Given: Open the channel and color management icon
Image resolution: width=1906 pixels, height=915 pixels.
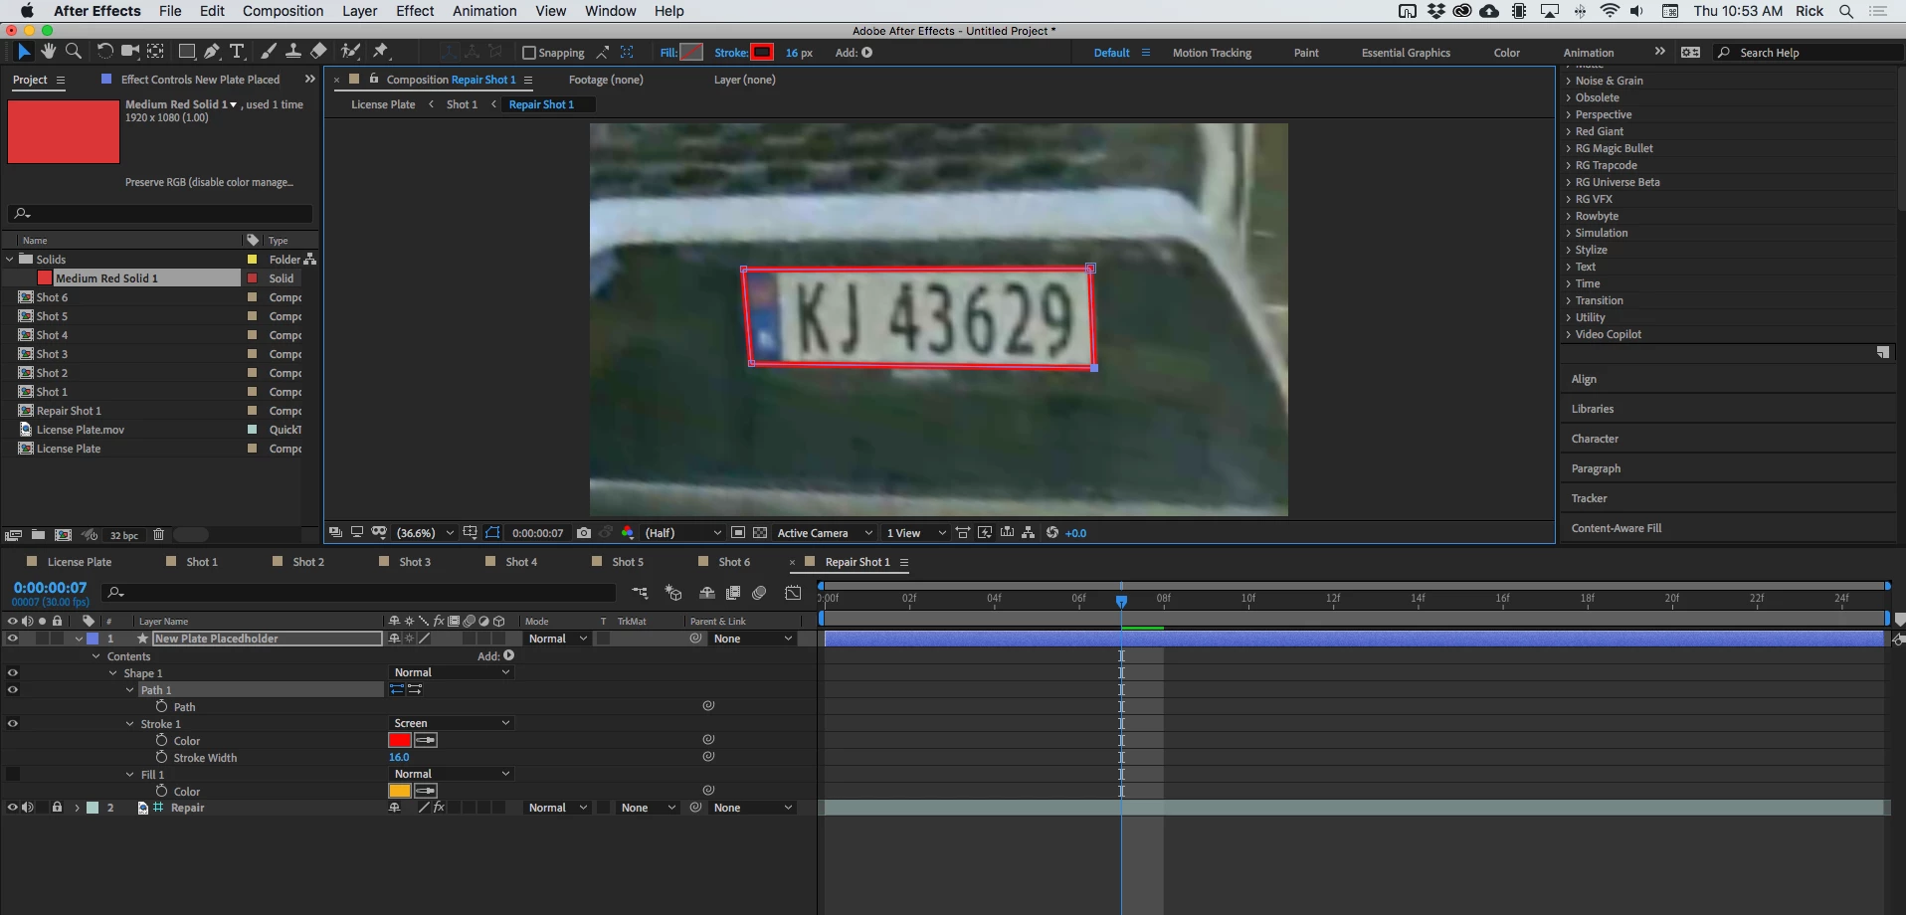Looking at the screenshot, I should (628, 533).
